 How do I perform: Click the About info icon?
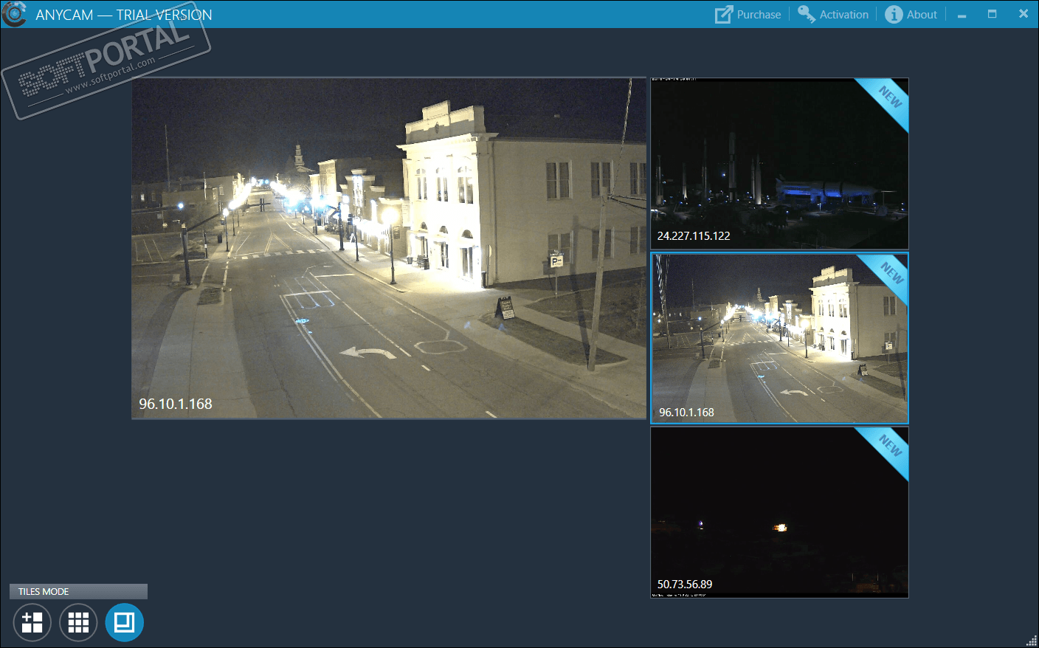(894, 15)
